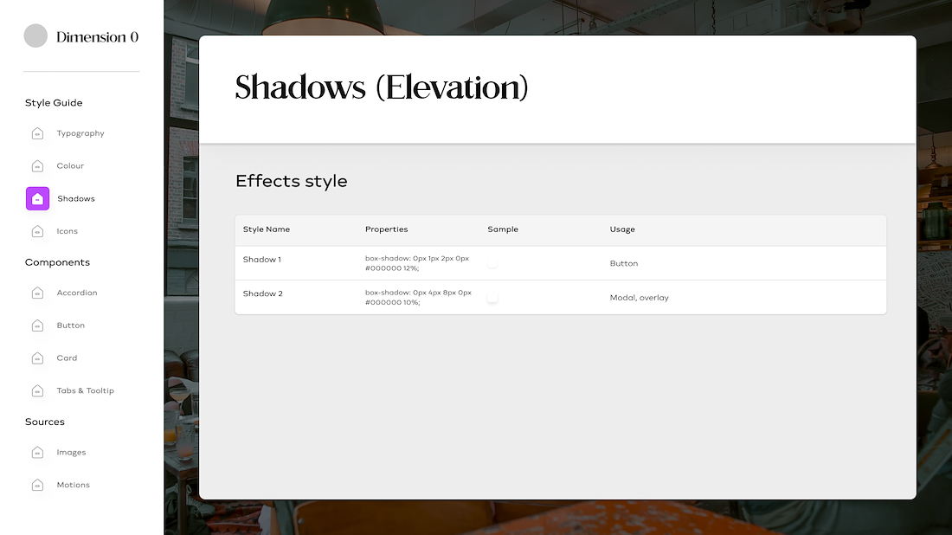Click the Dimension 0 logo circle
952x535 pixels.
[x=35, y=35]
